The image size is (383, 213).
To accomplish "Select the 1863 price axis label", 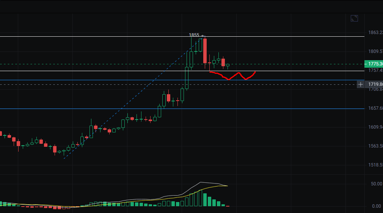I will pos(375,33).
